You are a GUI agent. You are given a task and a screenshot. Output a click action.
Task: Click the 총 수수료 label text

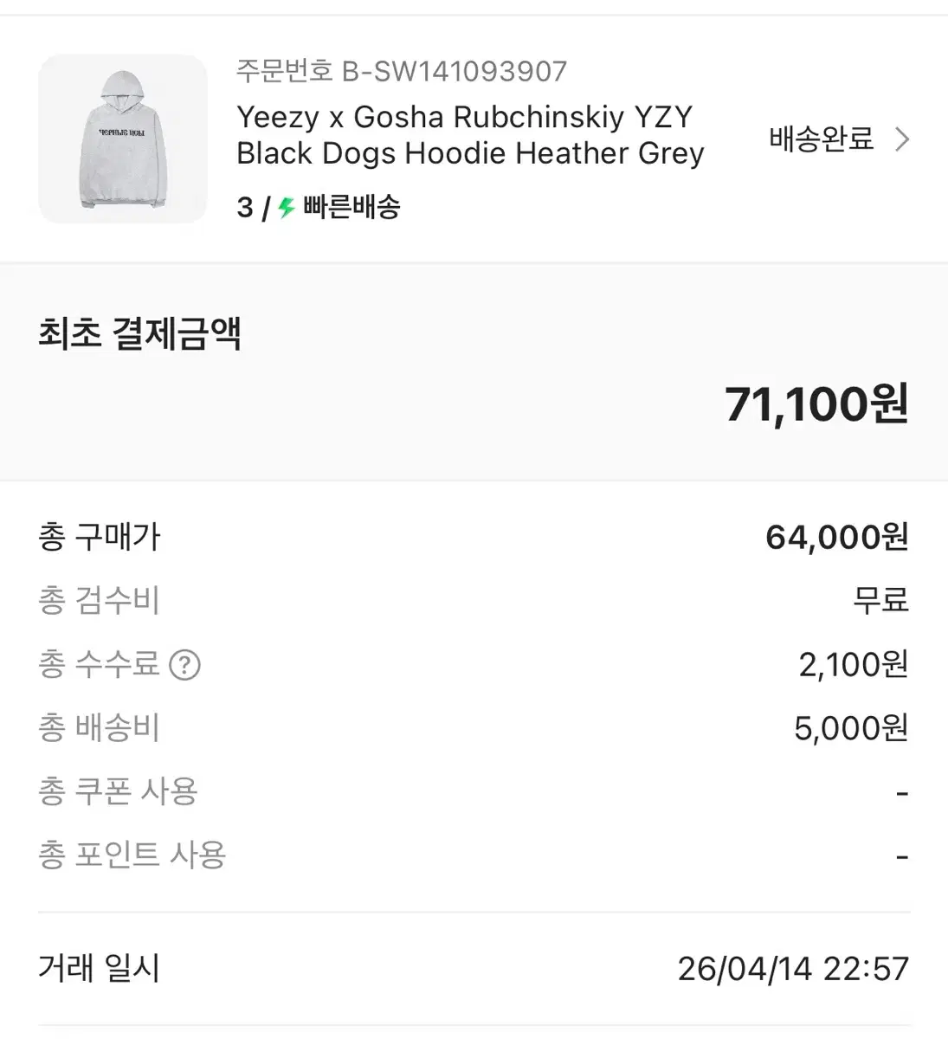(100, 664)
